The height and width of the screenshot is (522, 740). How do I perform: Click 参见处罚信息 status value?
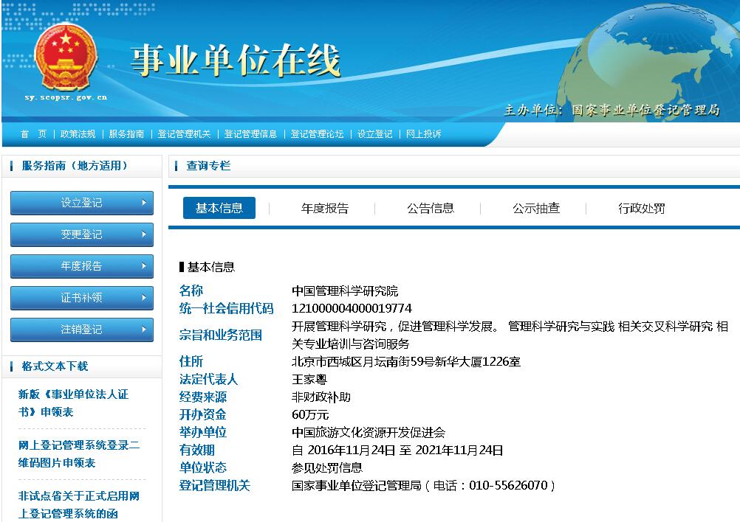click(x=327, y=467)
